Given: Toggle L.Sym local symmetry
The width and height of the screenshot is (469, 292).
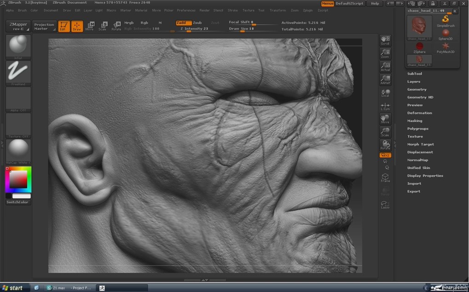Looking at the screenshot, I should 385,106.
